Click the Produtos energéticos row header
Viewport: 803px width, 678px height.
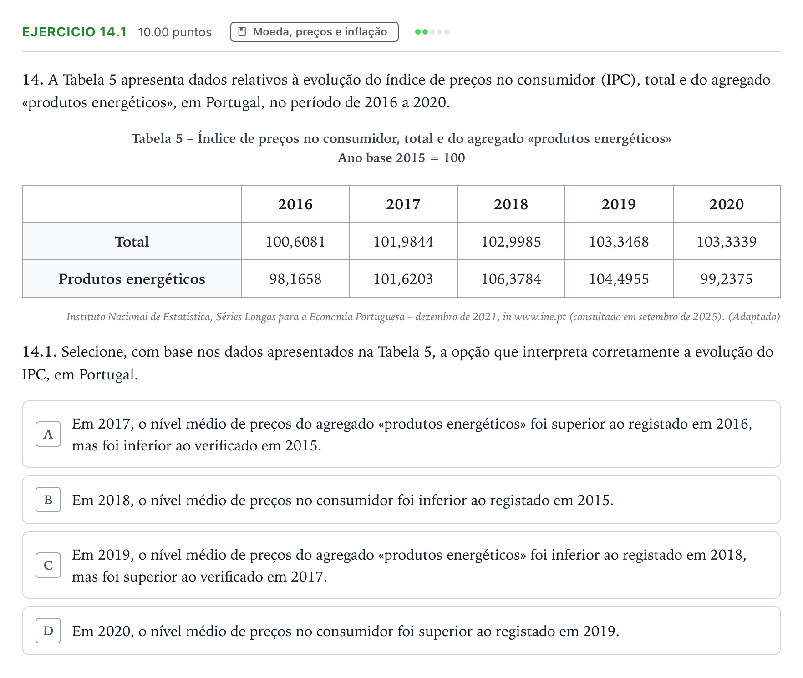(x=132, y=279)
